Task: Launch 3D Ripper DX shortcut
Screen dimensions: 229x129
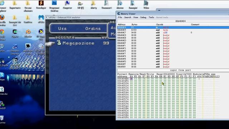Action: click(41, 32)
